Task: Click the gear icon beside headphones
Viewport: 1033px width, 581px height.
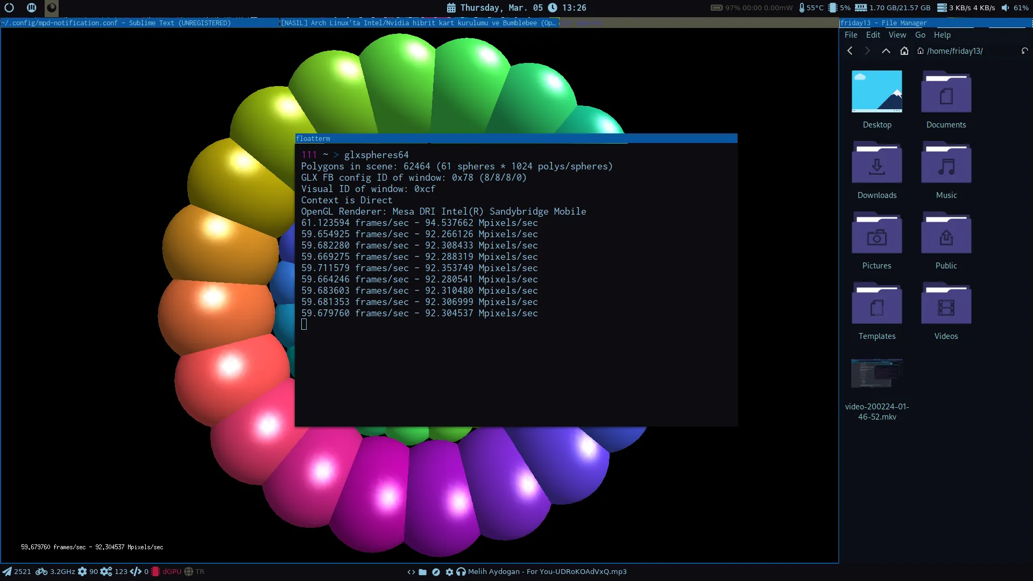Action: (x=450, y=572)
